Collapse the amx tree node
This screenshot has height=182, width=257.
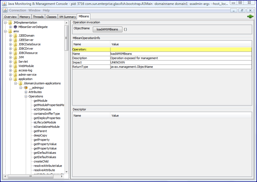[5, 31]
